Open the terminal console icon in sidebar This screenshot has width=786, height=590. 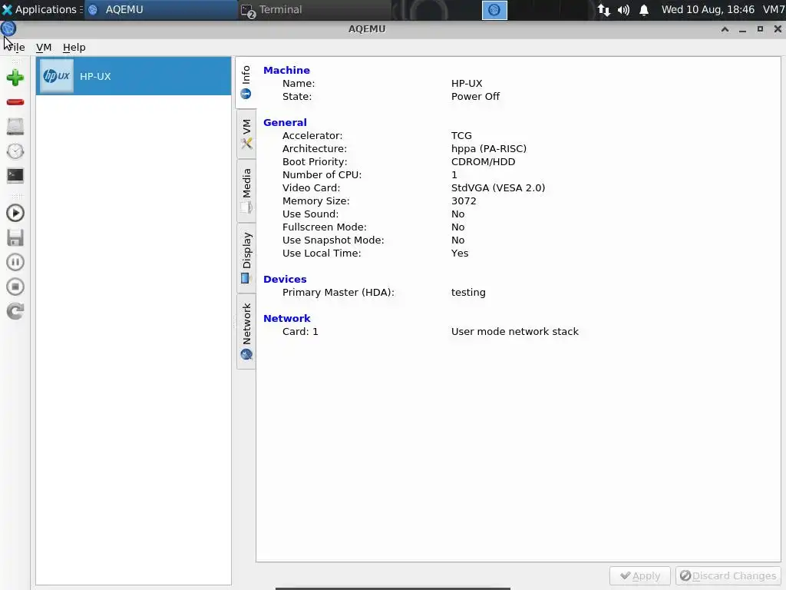click(x=15, y=175)
